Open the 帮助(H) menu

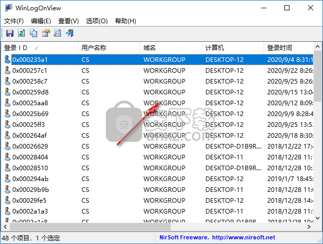[125, 21]
